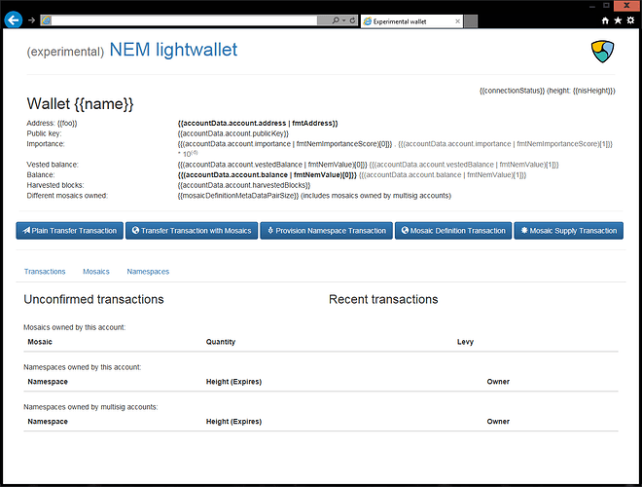Switch to the Transactions tab
Image resolution: width=642 pixels, height=487 pixels.
click(x=45, y=272)
